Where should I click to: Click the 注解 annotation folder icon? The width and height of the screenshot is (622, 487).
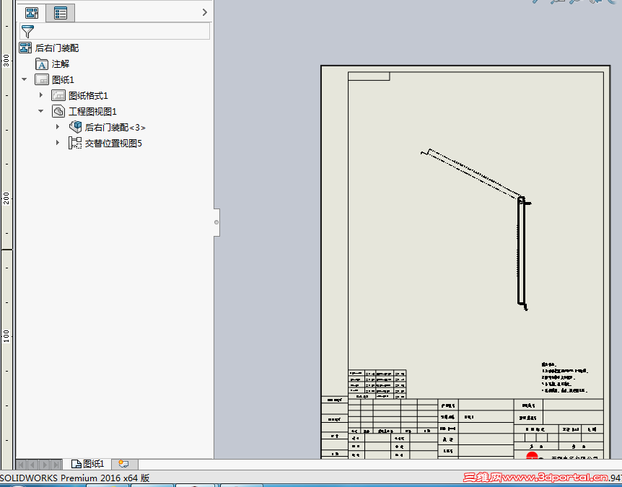[x=42, y=63]
